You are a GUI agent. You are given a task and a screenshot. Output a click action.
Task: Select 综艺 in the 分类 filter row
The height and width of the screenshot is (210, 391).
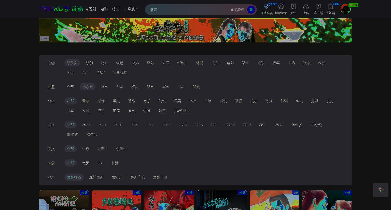pos(105,63)
